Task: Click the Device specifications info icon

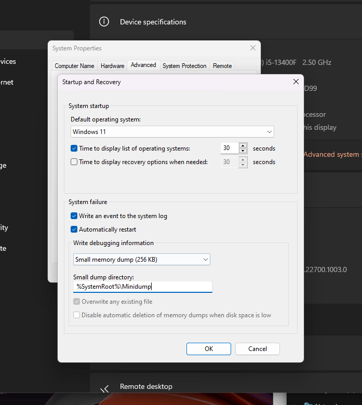Action: 104,22
